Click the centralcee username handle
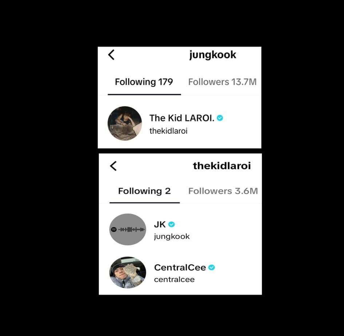Viewport: 344px width, 336px height. click(x=175, y=280)
